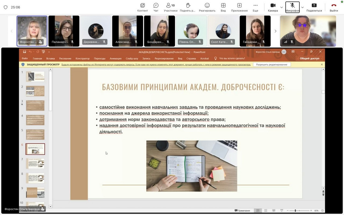Show previous participants with the left chevron

pos(12,31)
